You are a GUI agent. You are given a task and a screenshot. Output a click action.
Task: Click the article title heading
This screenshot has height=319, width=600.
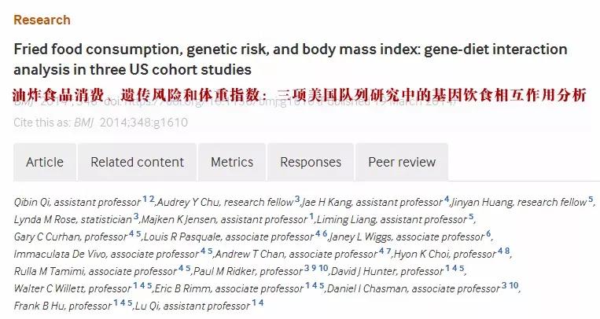(290, 59)
